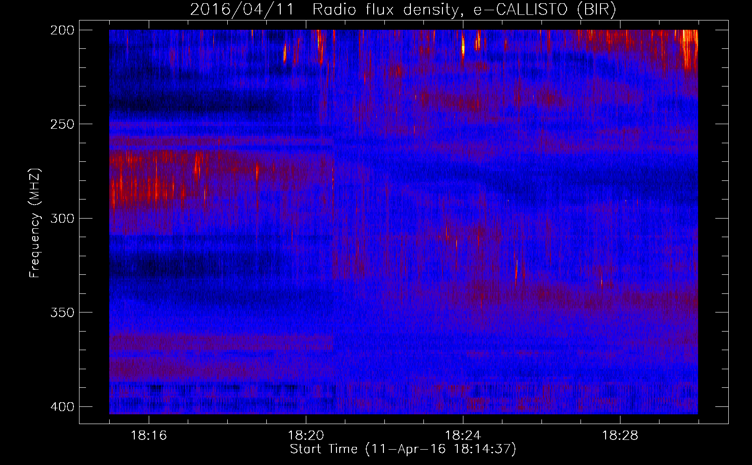Click the "Start Time (11-Apr-16 18:14:37)" axis label
This screenshot has height=465, width=752.
pos(403,449)
